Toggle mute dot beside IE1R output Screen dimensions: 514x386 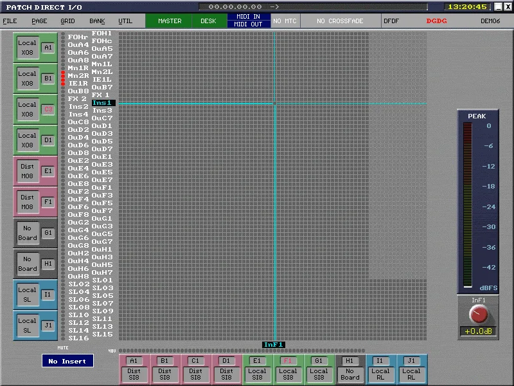click(x=63, y=84)
